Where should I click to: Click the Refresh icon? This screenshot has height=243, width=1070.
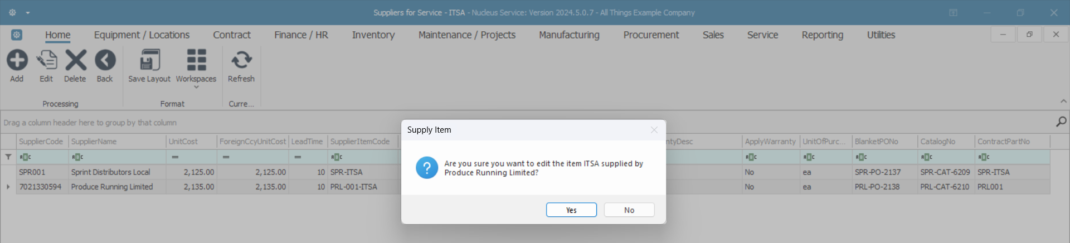point(241,60)
